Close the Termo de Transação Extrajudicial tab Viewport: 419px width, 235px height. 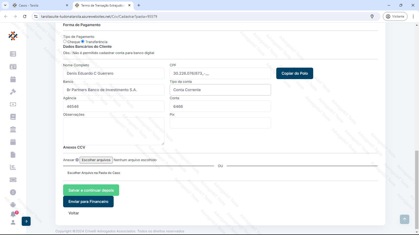[129, 5]
